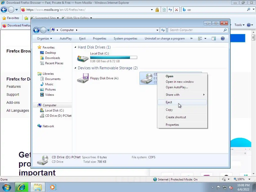256x192 pixels.
Task: Select Floppy Disk Drive (A:) icon
Action: point(83,78)
